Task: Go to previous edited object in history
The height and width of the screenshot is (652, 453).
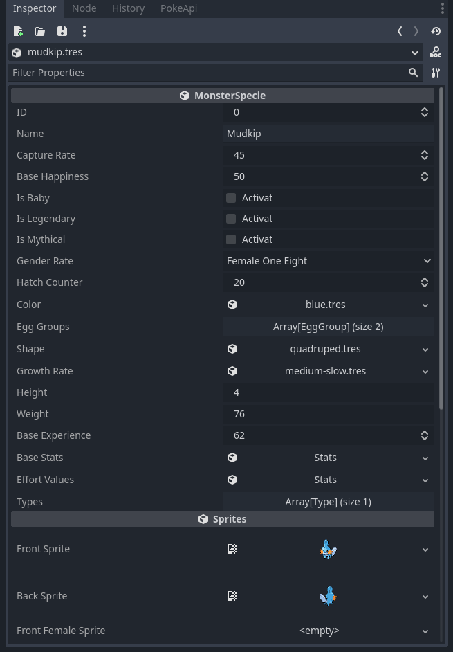Action: click(400, 31)
